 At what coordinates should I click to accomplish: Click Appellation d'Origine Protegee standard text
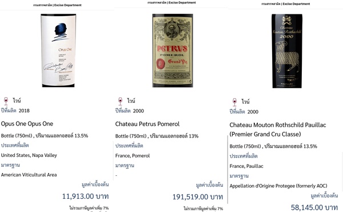pyautogui.click(x=278, y=186)
